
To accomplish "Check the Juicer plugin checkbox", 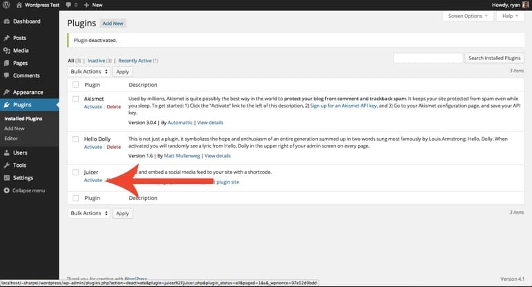I will click(x=76, y=172).
